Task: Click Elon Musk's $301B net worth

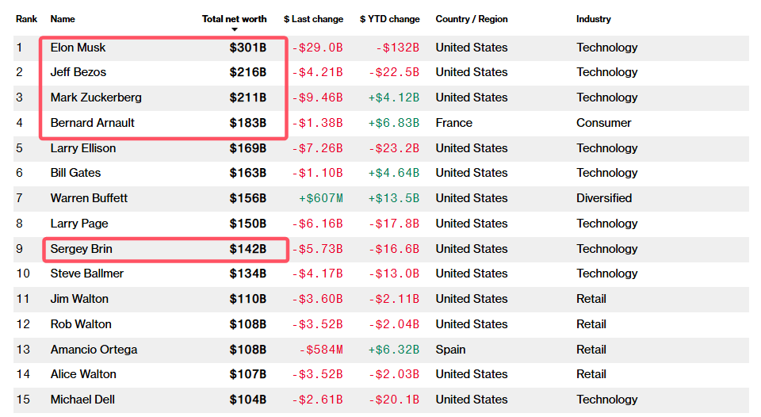Action: [x=248, y=48]
